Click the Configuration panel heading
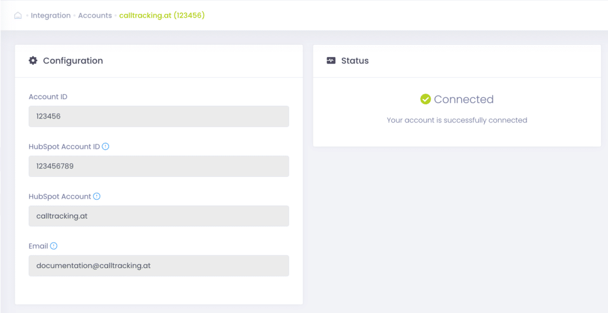The width and height of the screenshot is (608, 313). pos(73,61)
